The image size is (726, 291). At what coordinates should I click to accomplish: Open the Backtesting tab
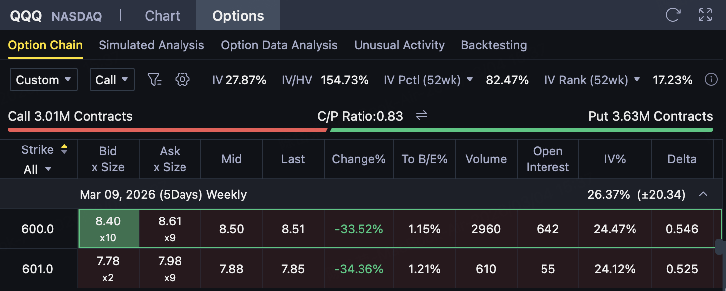pyautogui.click(x=494, y=45)
